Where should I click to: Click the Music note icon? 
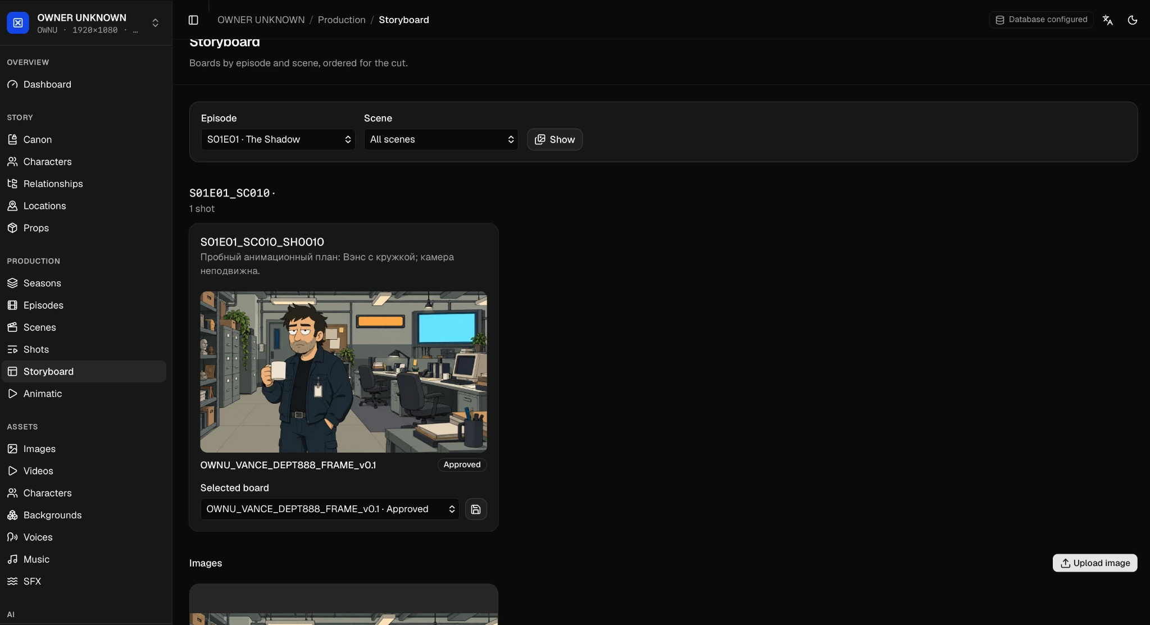(x=12, y=559)
